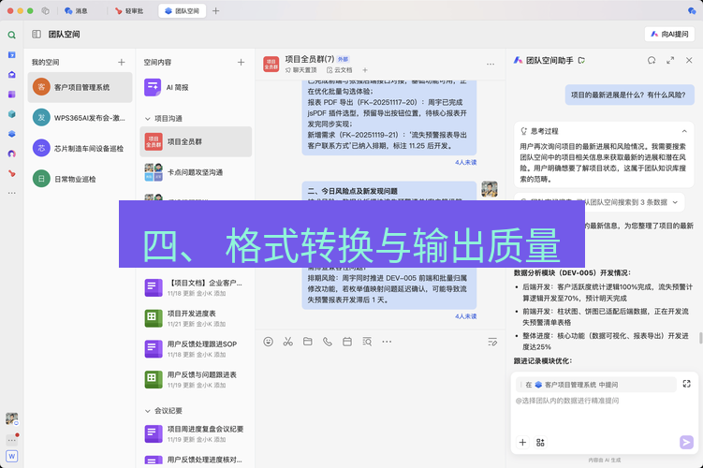Click the calendar icon in chat toolbar
Screen dimensions: 703x468
coord(347,342)
